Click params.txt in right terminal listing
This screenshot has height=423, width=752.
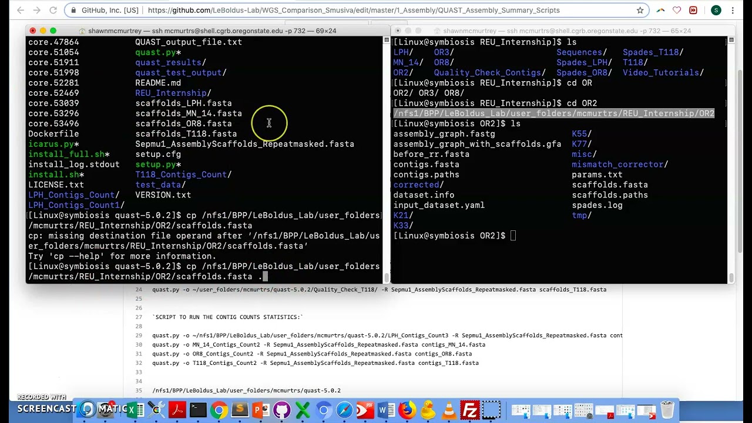click(x=597, y=175)
